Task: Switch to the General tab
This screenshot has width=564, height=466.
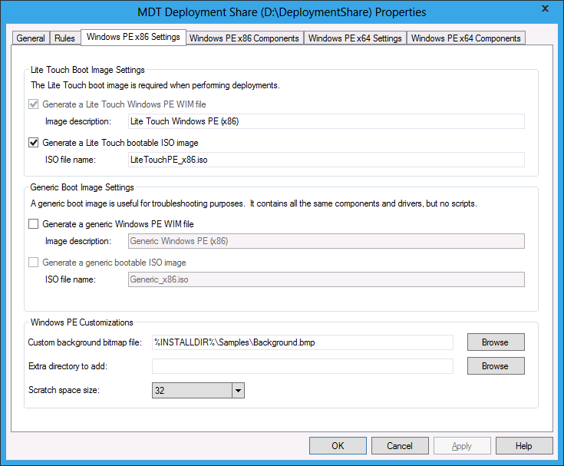Action: pyautogui.click(x=31, y=38)
